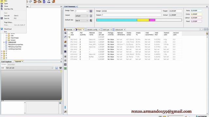Viewport: 209px width, 117px height.
Task: Expand the C drive folder node
Action: tap(2, 51)
